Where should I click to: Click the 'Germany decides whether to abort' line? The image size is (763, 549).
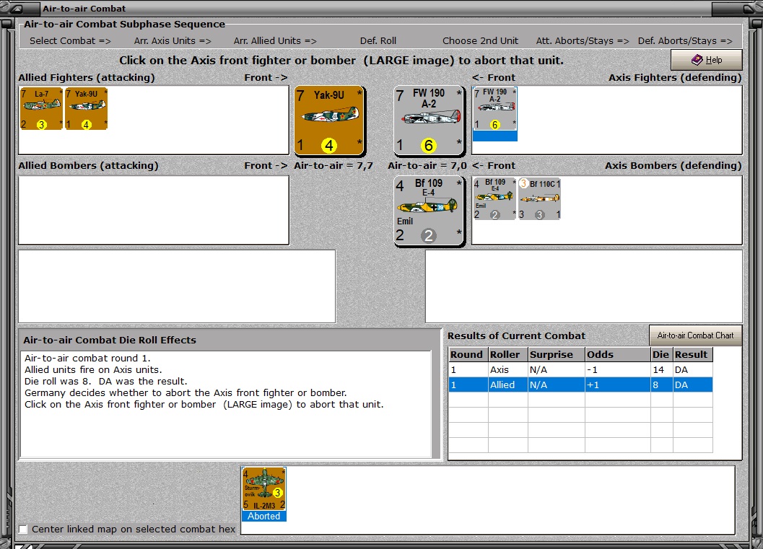pyautogui.click(x=186, y=393)
